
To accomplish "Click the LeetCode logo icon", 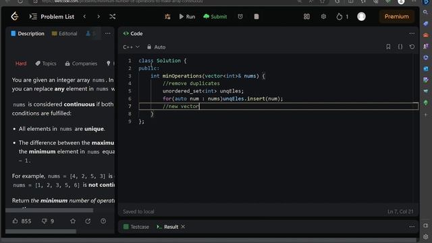I will coord(15,16).
